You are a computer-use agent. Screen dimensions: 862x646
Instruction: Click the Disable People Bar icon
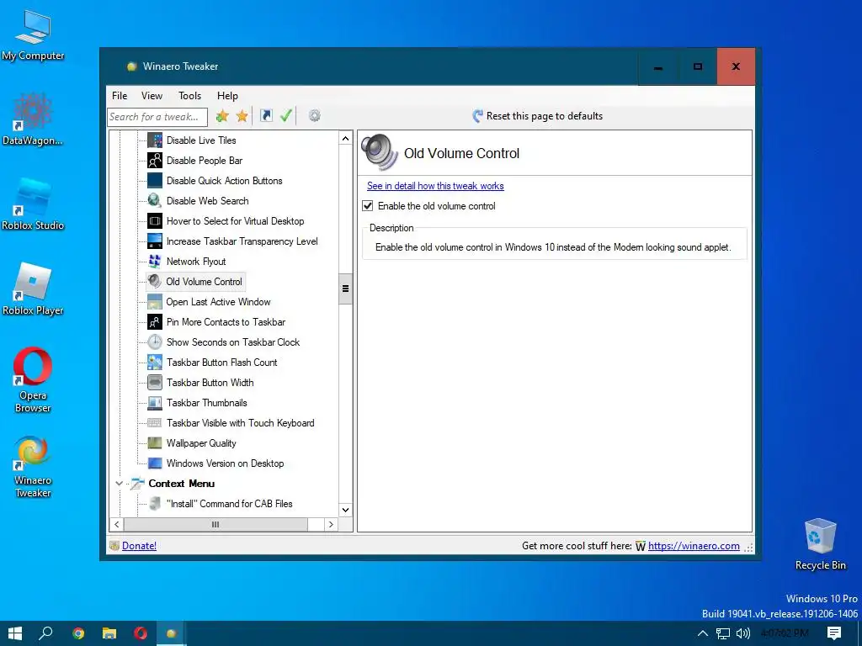(155, 161)
